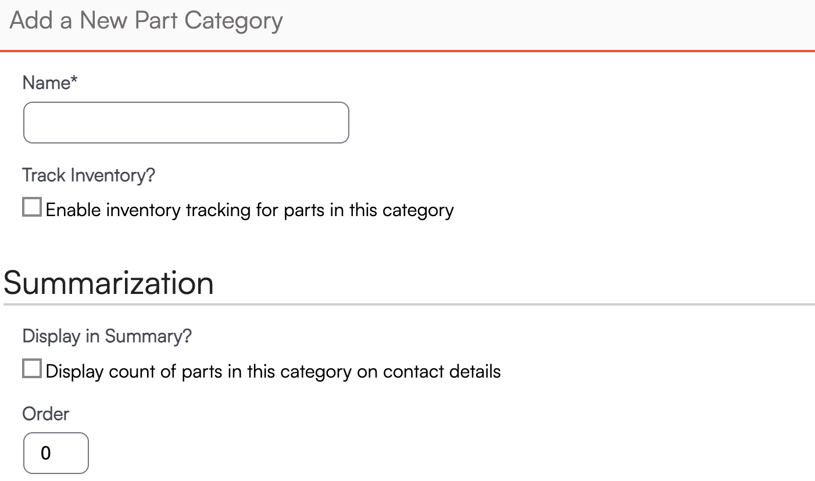This screenshot has height=481, width=815.
Task: Click the "Add a New Part Category" title
Action: tap(146, 21)
